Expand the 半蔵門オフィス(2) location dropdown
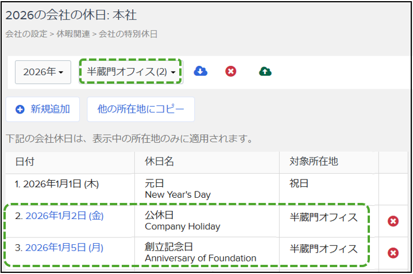The image size is (413, 274). coord(131,72)
